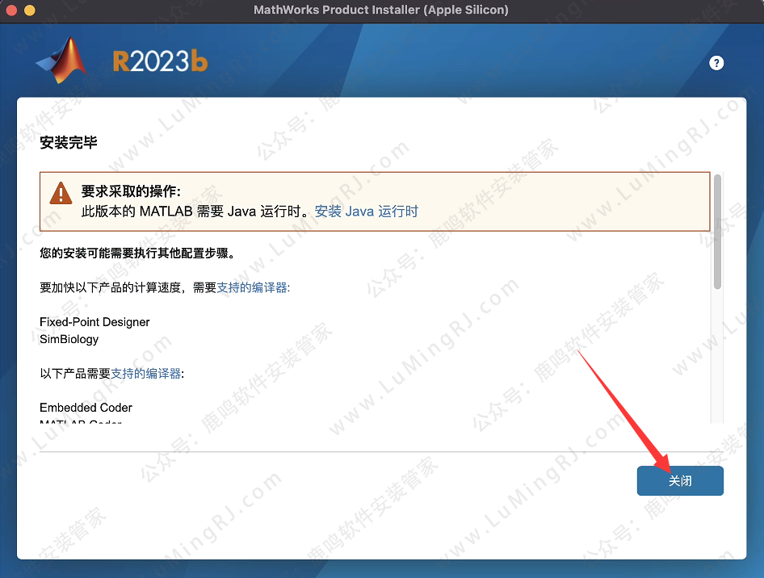Click the MathWorks Product Installer window title

pyautogui.click(x=381, y=10)
